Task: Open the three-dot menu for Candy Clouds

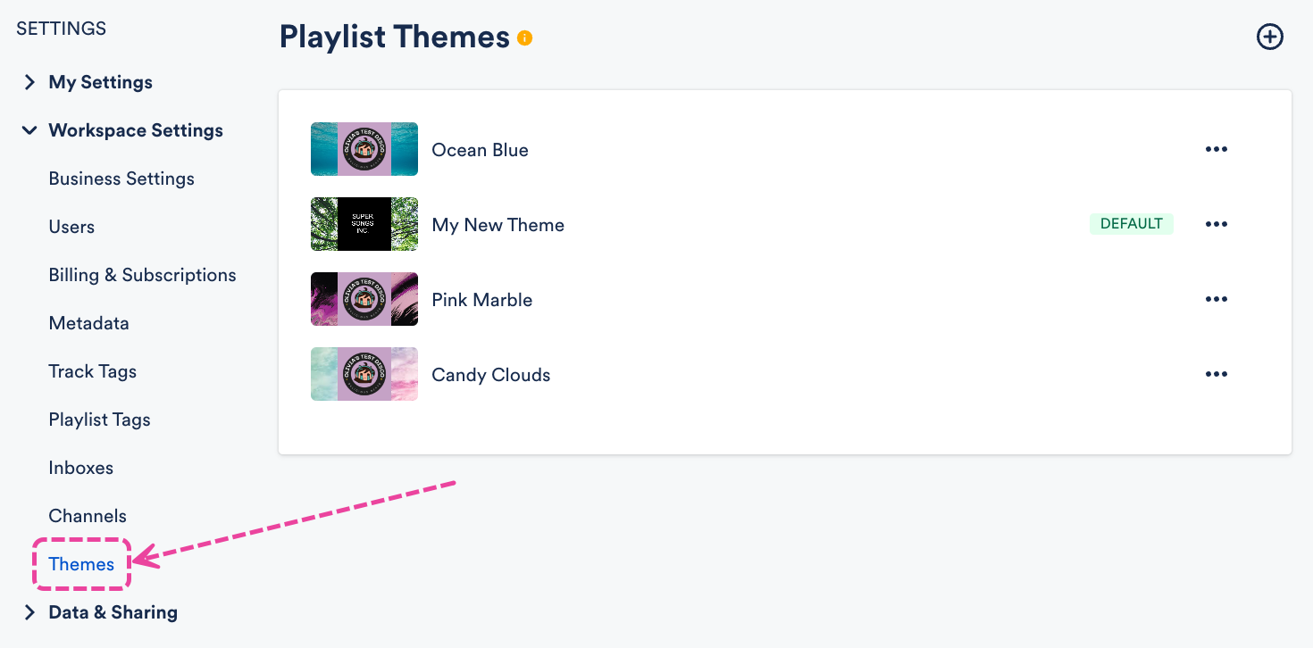Action: pyautogui.click(x=1216, y=374)
